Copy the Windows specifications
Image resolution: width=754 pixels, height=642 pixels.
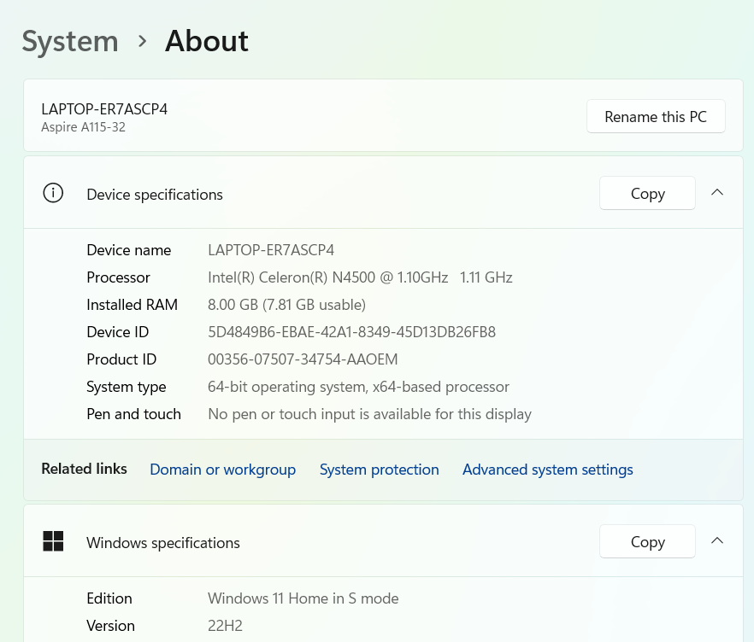tap(647, 542)
